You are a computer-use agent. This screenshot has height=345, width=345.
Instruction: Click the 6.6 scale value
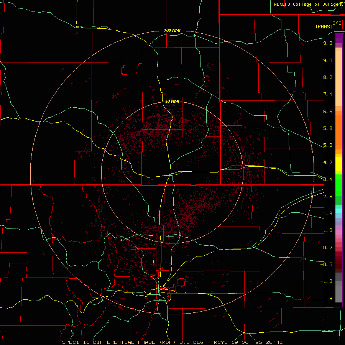328,111
